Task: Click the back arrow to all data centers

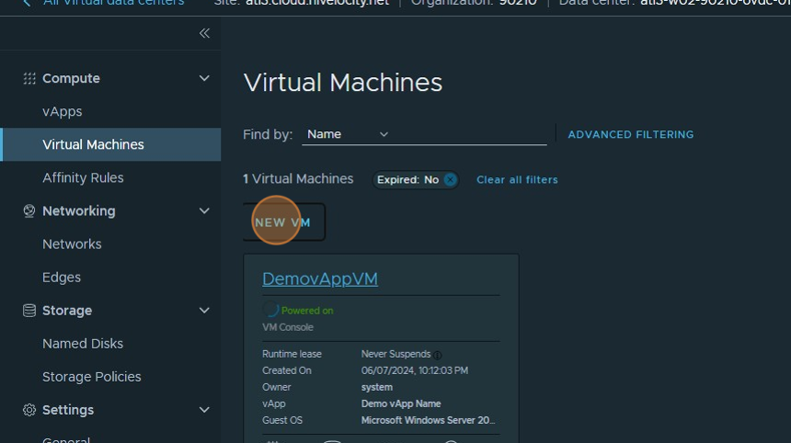Action: pos(28,3)
